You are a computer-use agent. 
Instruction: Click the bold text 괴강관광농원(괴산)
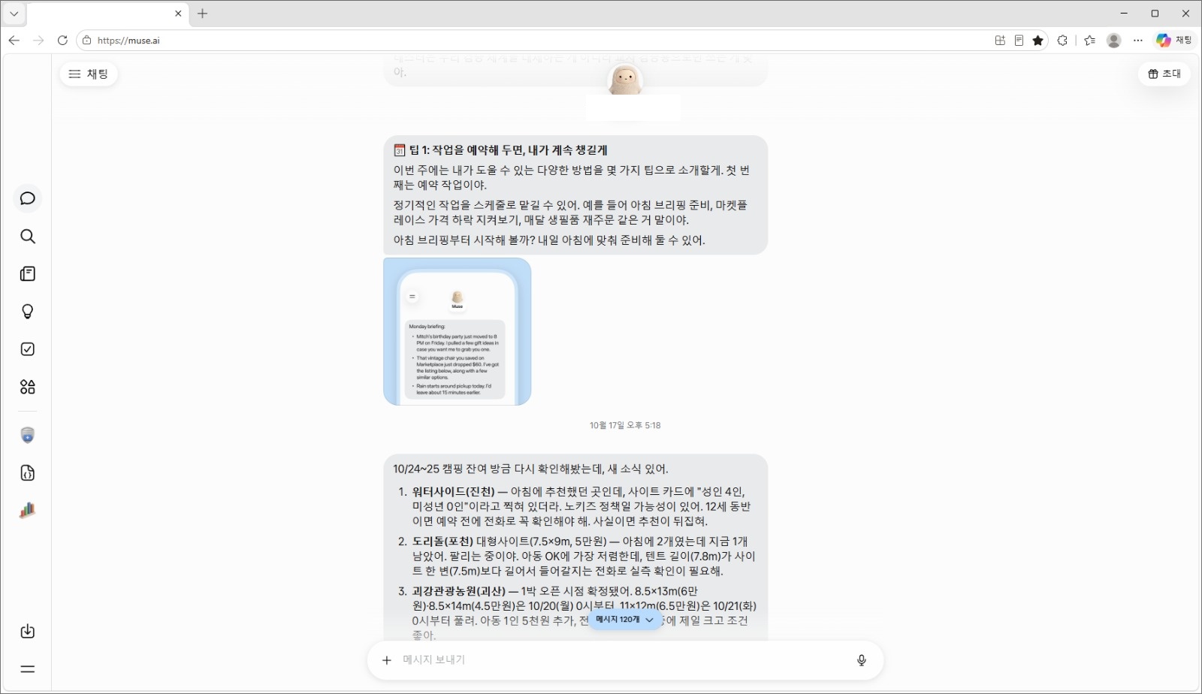tap(459, 591)
